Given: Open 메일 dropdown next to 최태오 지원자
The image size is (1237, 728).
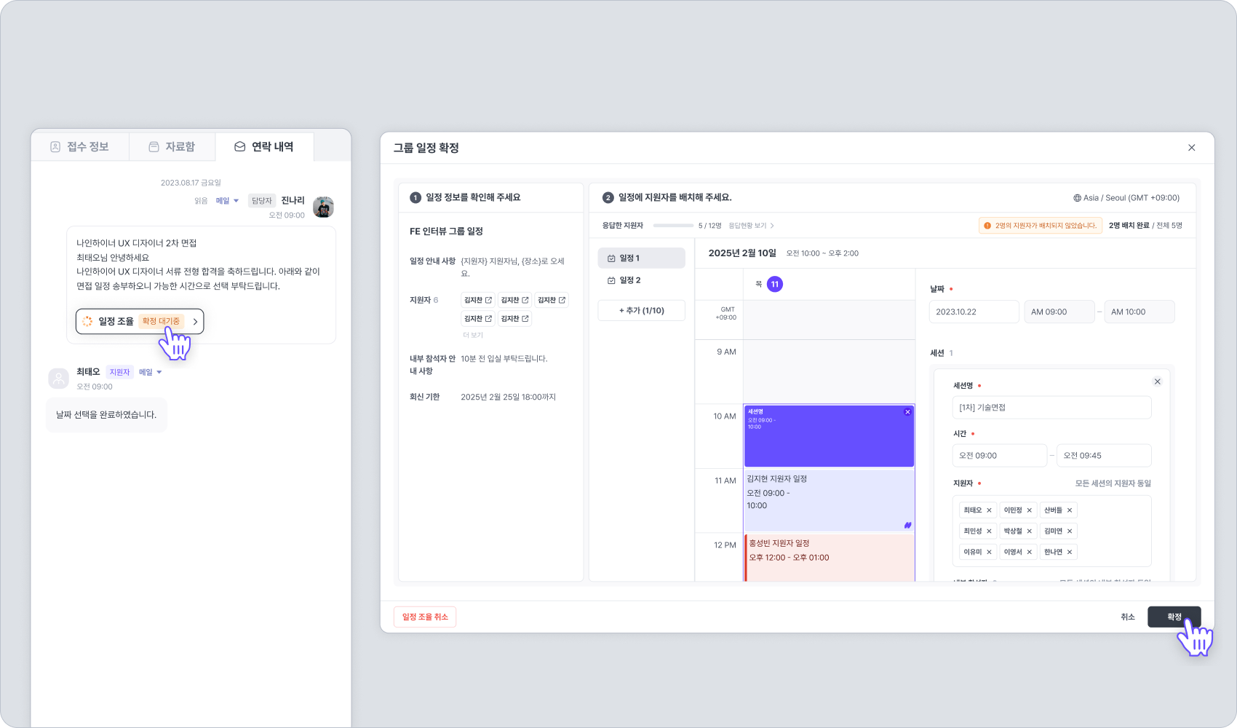Looking at the screenshot, I should click(x=151, y=372).
